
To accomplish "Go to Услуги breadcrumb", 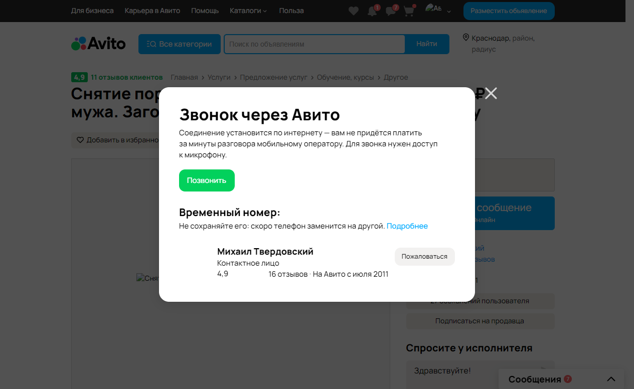I will (x=219, y=77).
